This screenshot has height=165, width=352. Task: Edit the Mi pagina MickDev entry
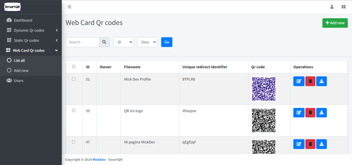tap(299, 144)
